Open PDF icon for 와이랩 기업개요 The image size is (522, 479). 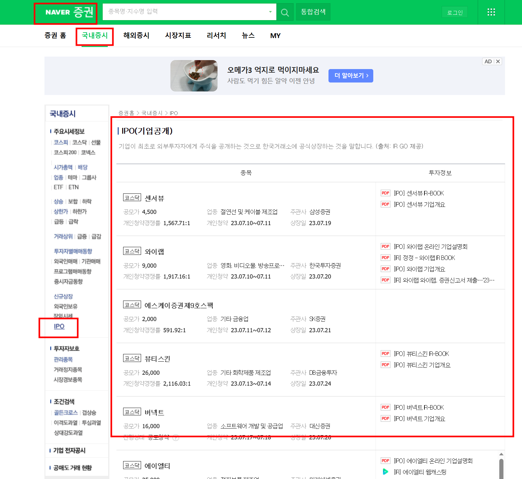coord(385,269)
